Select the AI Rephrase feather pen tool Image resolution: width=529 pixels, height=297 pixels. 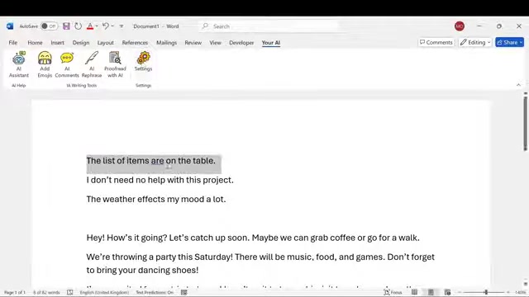[92, 64]
